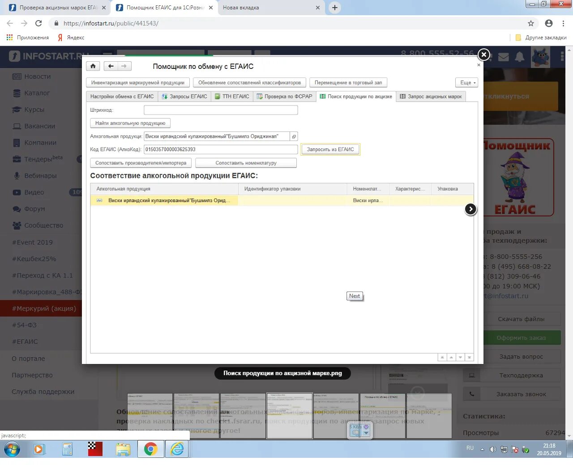The width and height of the screenshot is (573, 465).
Task: Open the first gallery thumbnail
Action: click(150, 416)
